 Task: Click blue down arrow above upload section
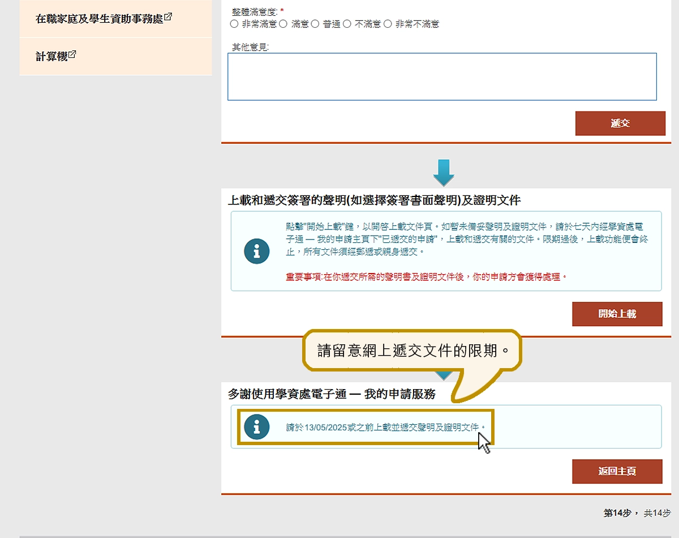point(444,173)
